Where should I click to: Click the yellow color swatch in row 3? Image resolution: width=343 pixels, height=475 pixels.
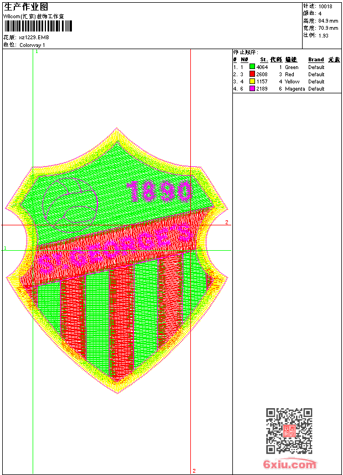point(252,81)
